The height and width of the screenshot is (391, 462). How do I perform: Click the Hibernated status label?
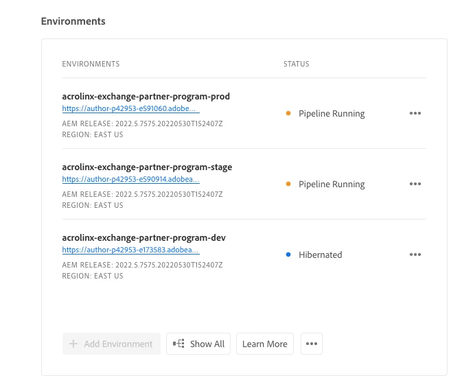click(x=320, y=255)
